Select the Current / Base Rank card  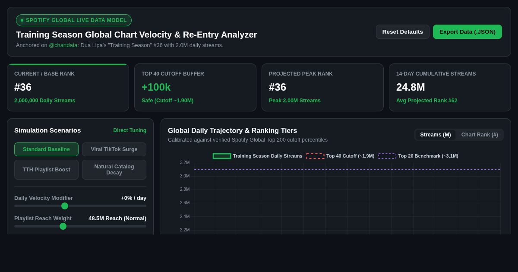click(x=68, y=88)
